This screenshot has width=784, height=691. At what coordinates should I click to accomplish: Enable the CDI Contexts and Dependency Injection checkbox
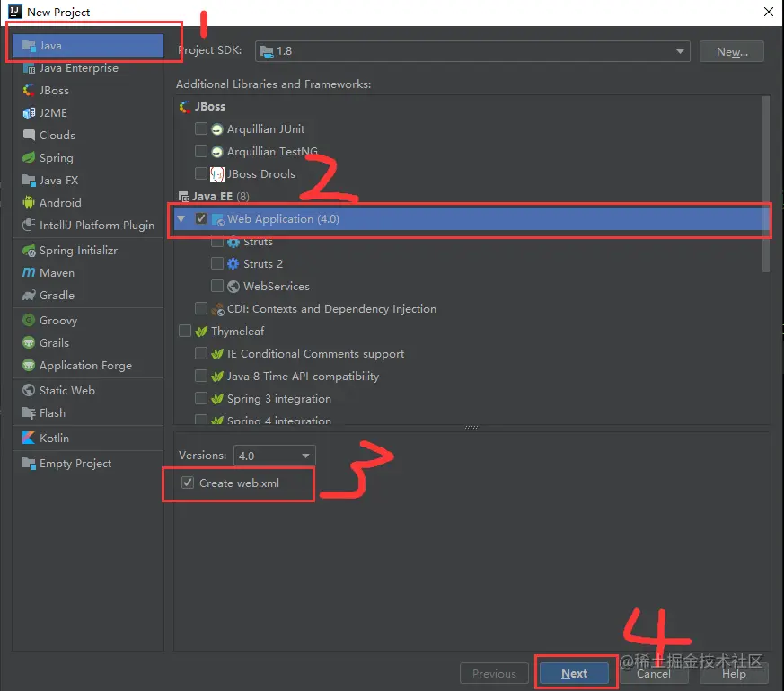[x=201, y=308]
